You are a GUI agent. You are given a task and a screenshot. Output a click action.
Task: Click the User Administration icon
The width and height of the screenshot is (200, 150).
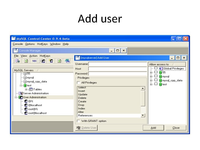click(21, 97)
